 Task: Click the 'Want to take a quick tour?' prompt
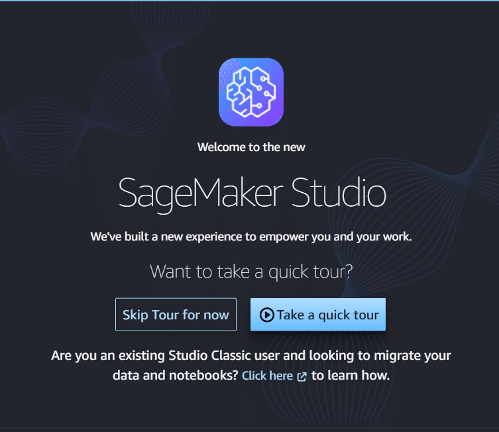pos(251,272)
